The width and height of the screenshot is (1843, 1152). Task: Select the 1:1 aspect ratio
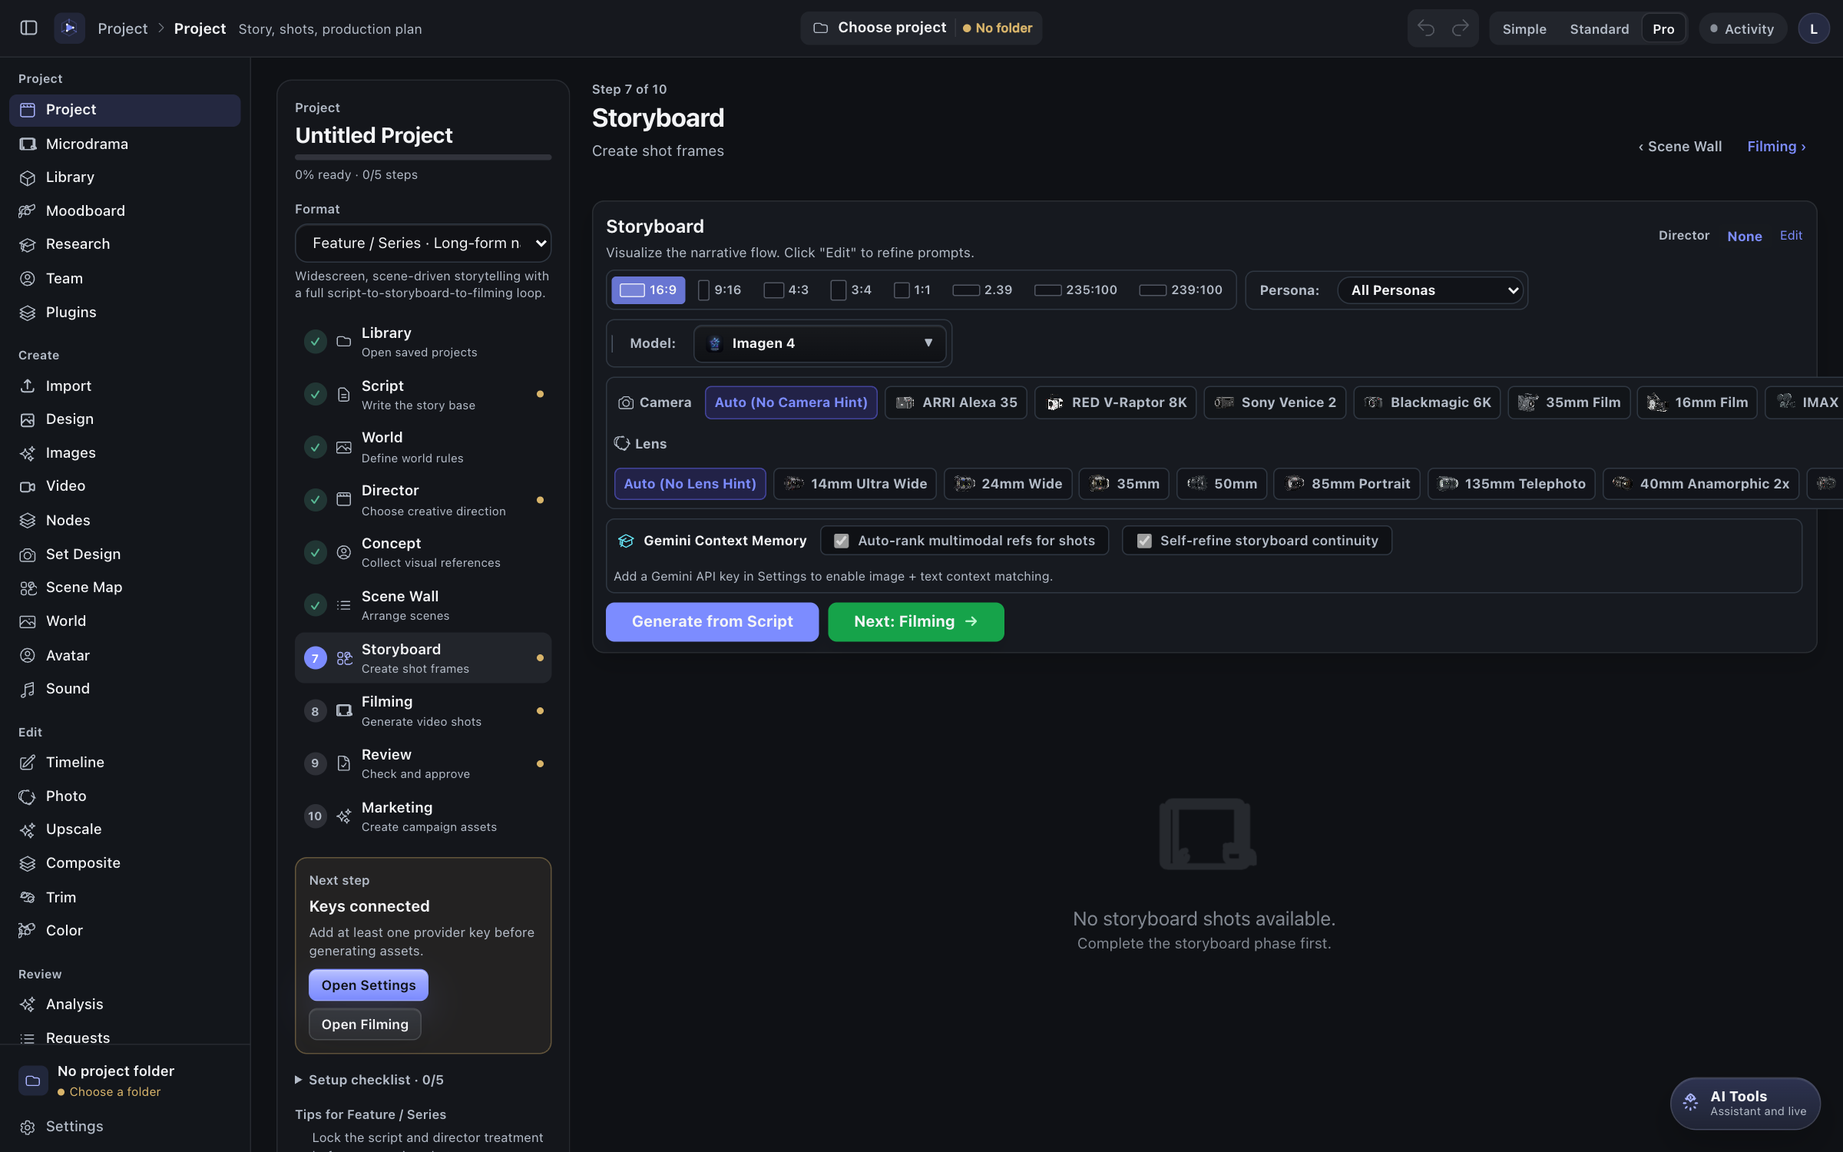[912, 290]
